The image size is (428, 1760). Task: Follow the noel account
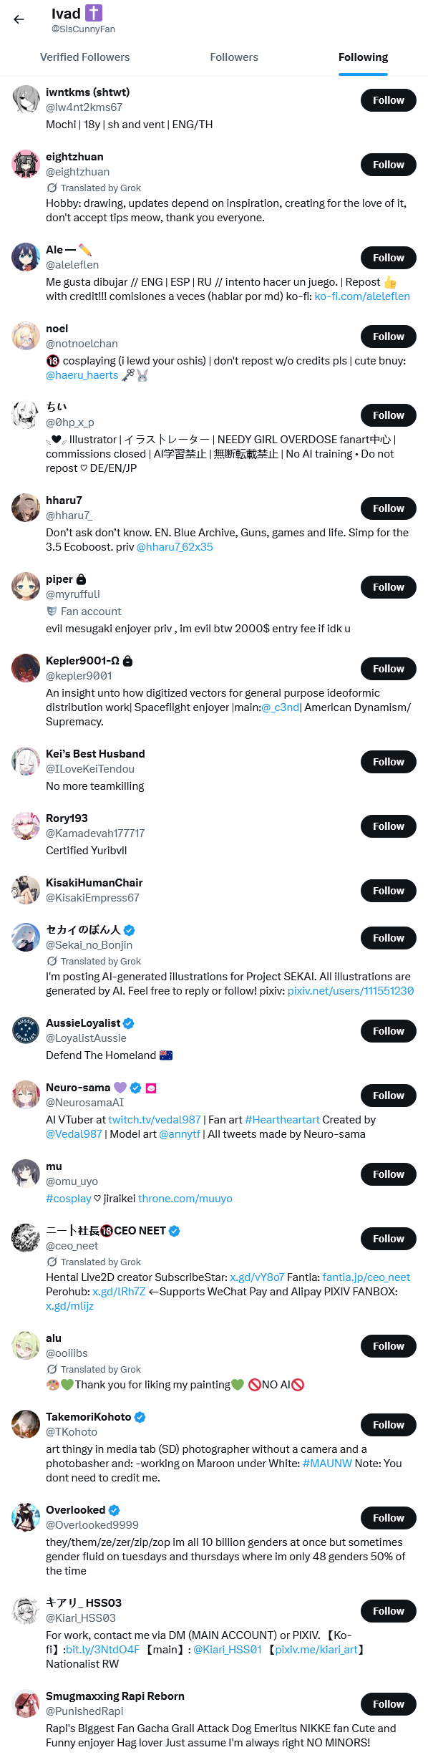(x=389, y=337)
